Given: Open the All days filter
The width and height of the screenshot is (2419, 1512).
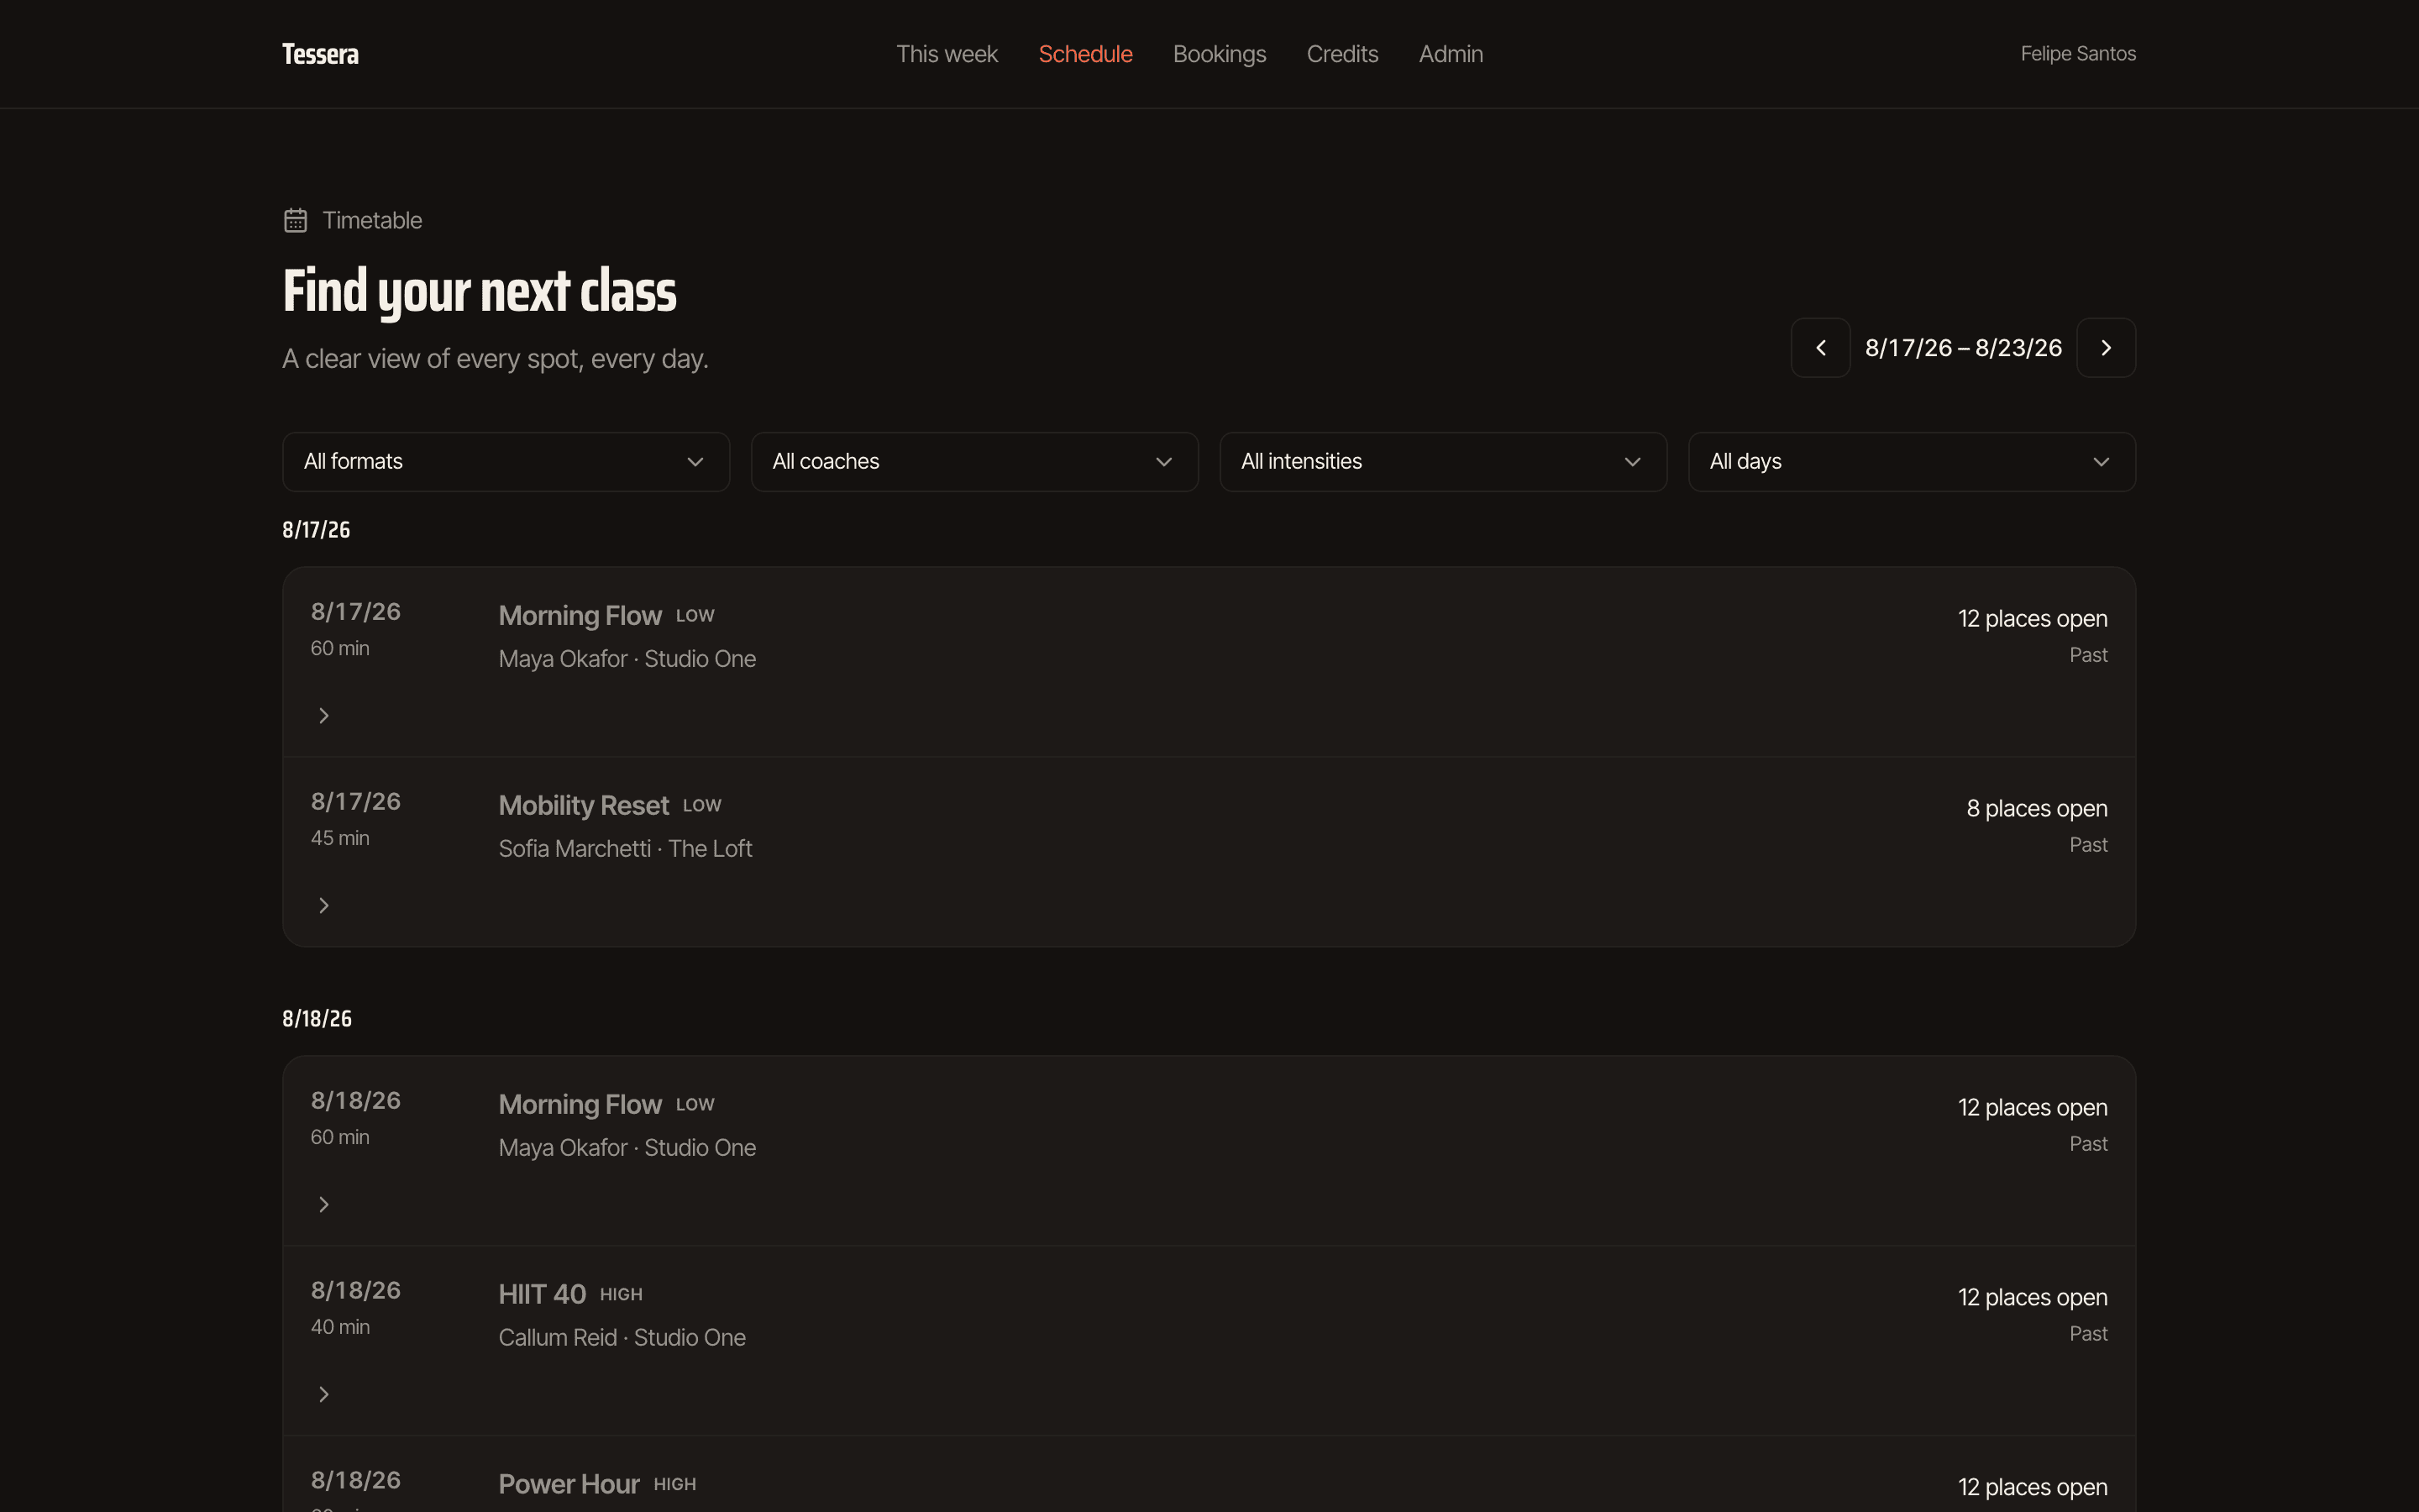Looking at the screenshot, I should 1911,462.
